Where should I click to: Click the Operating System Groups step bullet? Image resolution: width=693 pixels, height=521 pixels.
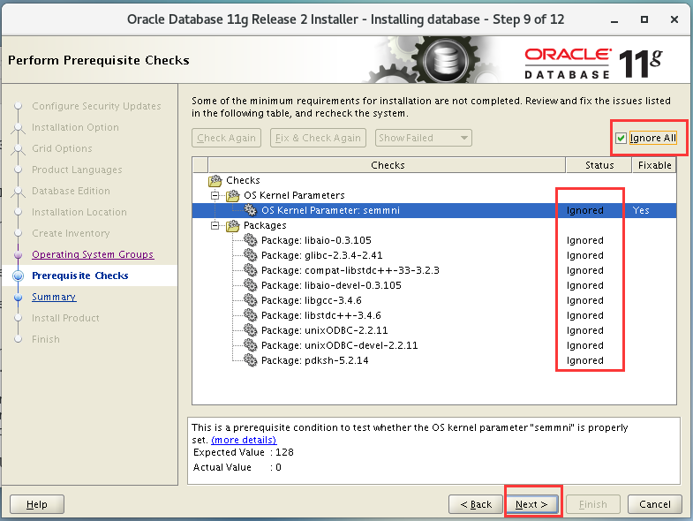tap(19, 254)
